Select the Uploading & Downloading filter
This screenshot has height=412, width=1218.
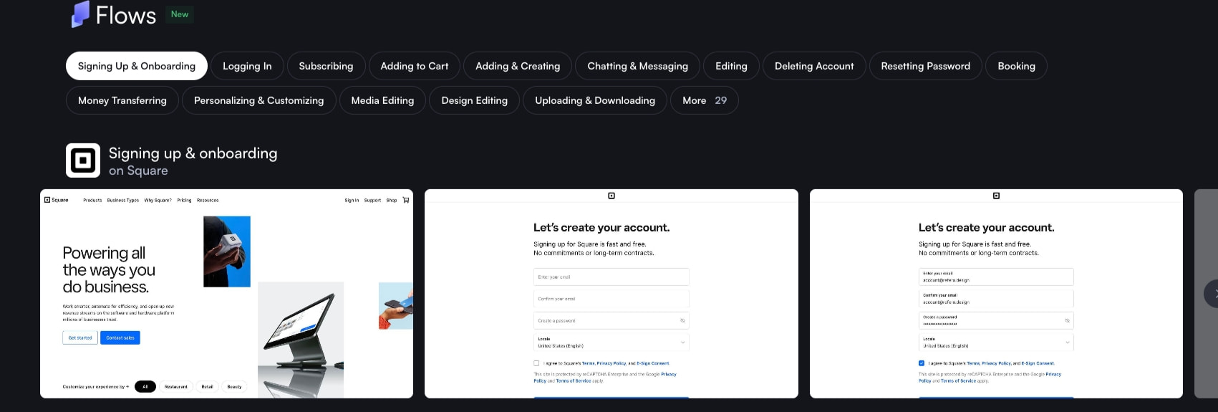(595, 100)
